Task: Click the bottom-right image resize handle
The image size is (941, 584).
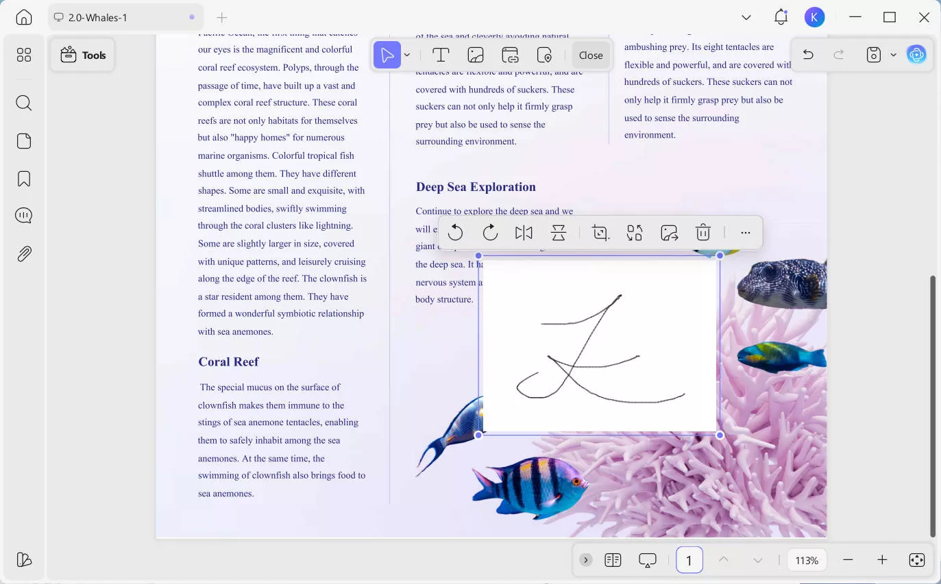Action: (720, 435)
